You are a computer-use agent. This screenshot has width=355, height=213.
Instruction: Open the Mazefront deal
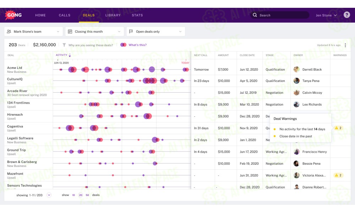click(x=15, y=174)
